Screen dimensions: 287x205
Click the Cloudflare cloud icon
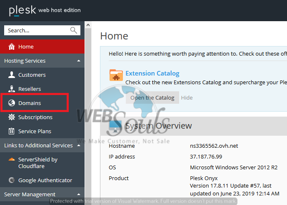pos(12,159)
